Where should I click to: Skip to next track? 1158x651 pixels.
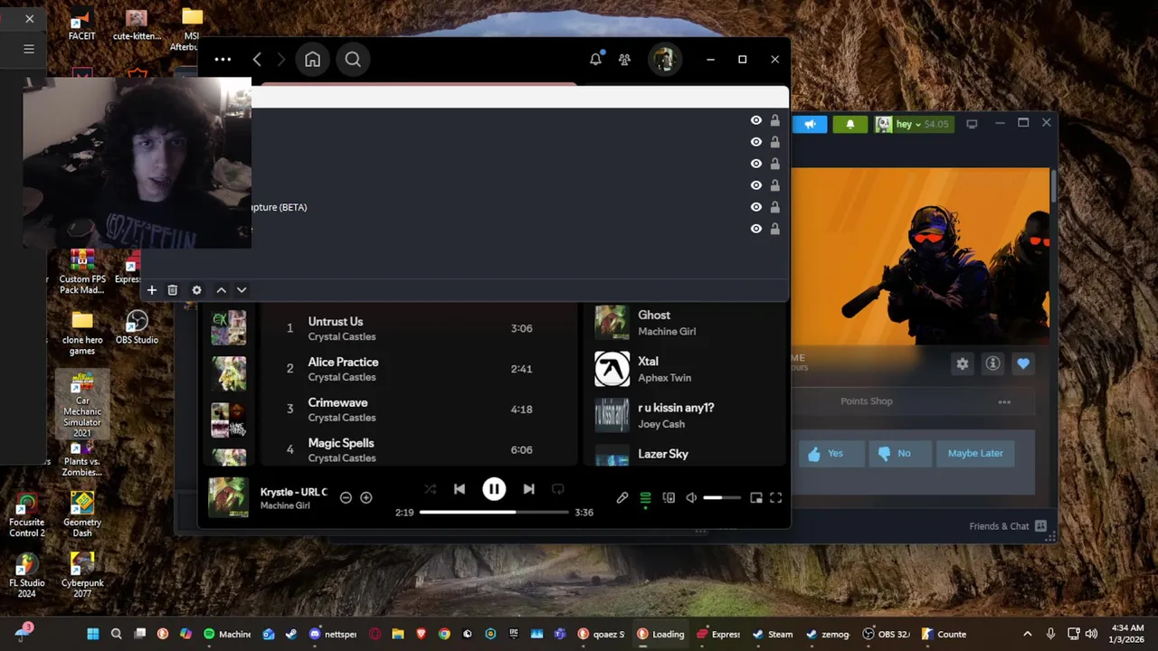528,489
